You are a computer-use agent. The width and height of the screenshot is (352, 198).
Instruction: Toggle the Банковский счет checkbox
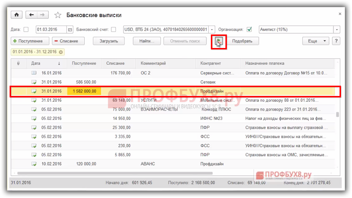pyautogui.click(x=113, y=30)
